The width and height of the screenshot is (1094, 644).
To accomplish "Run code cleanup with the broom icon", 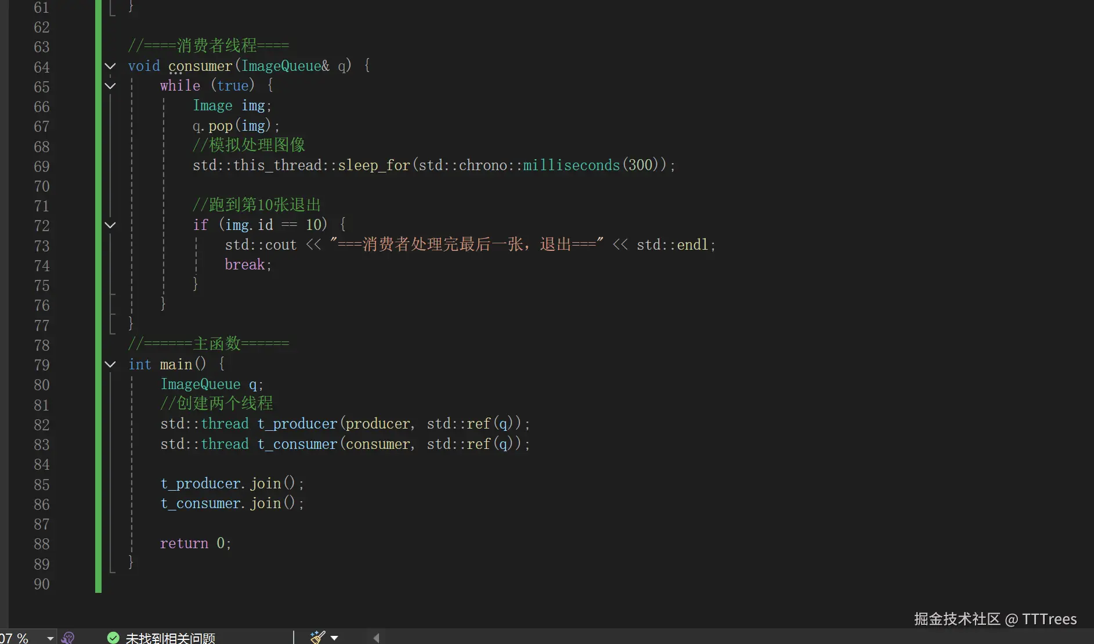I will [317, 637].
